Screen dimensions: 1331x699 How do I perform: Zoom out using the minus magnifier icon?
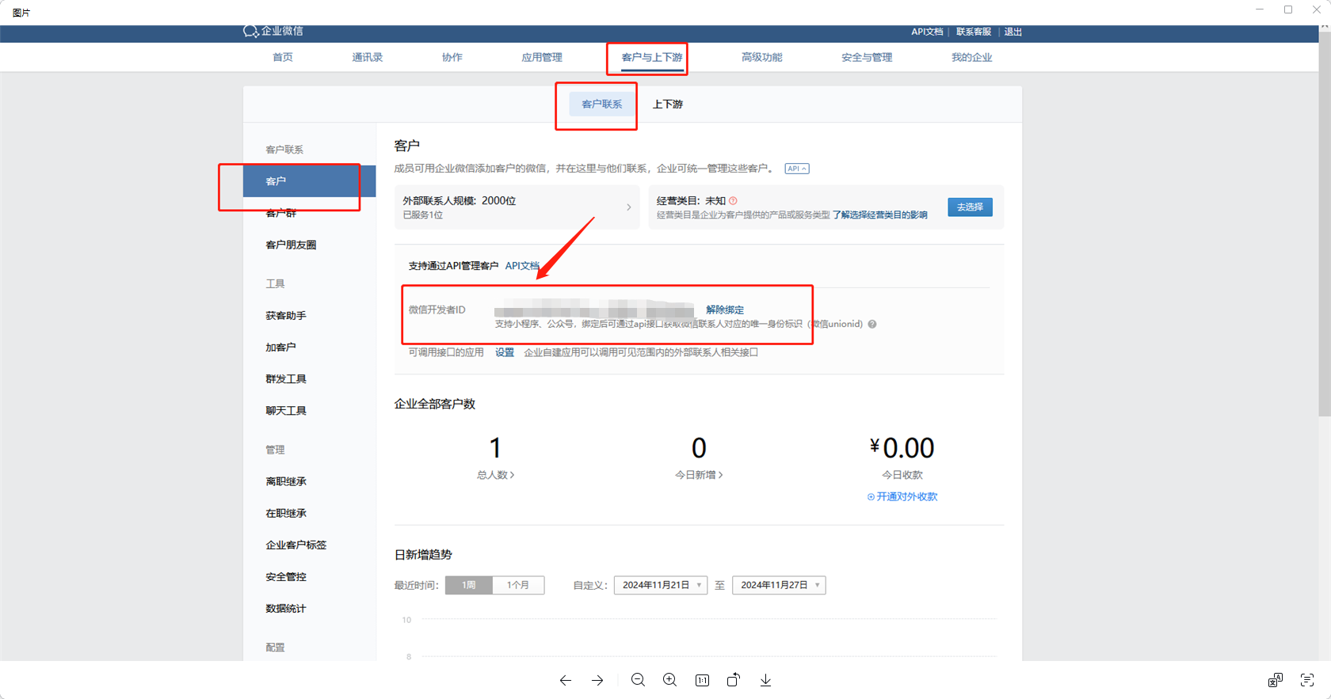pyautogui.click(x=638, y=680)
